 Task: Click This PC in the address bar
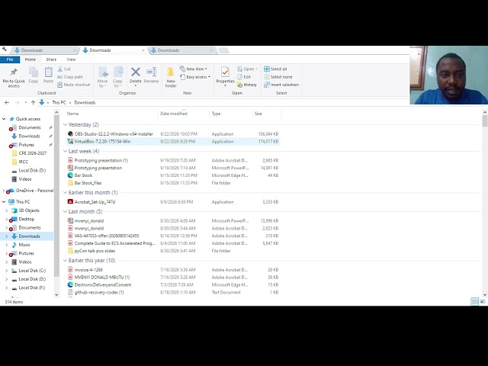point(59,102)
